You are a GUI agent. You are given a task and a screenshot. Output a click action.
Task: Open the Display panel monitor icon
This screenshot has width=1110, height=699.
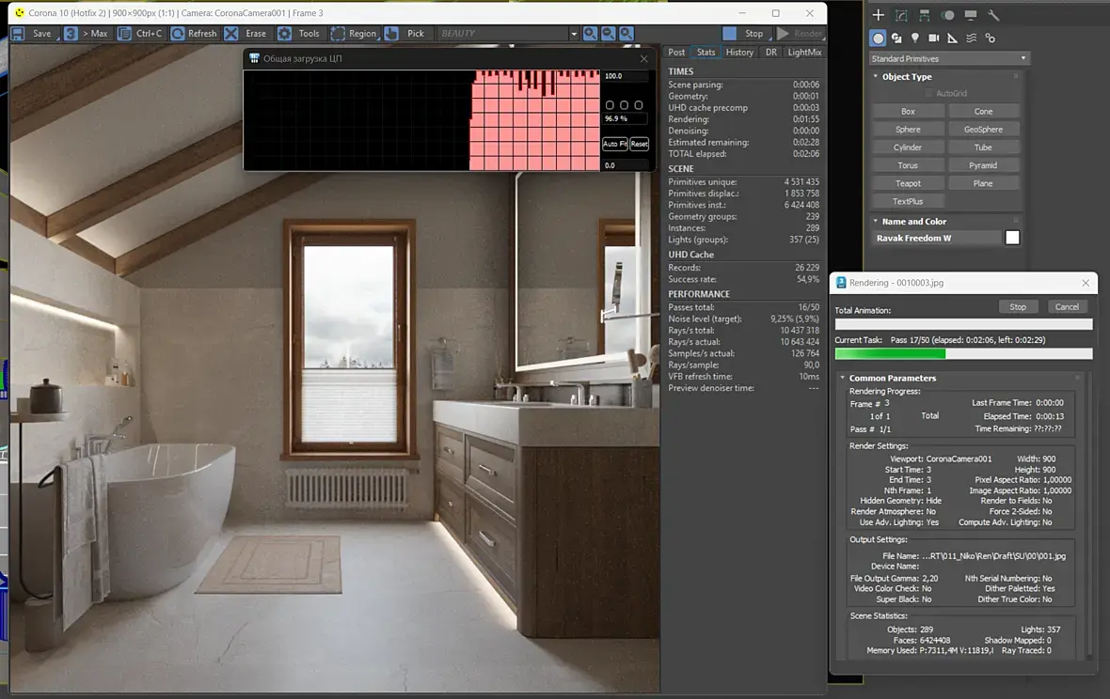971,15
